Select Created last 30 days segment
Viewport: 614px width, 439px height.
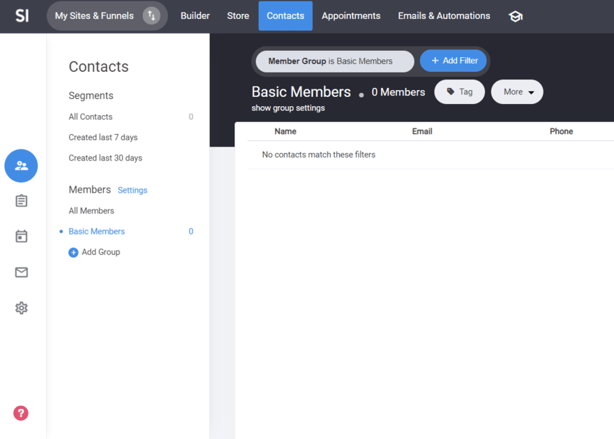tap(105, 158)
